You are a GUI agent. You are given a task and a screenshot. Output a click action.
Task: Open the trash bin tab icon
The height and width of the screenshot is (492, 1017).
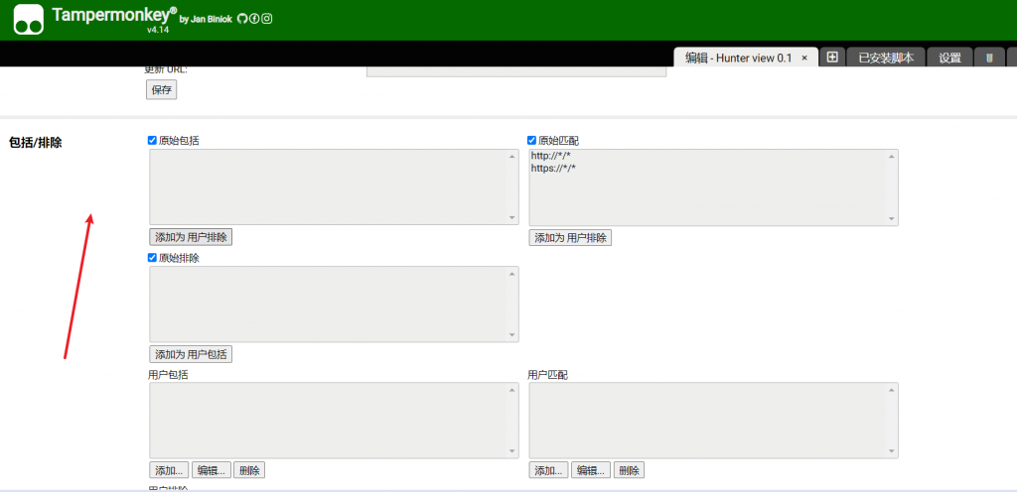point(989,58)
